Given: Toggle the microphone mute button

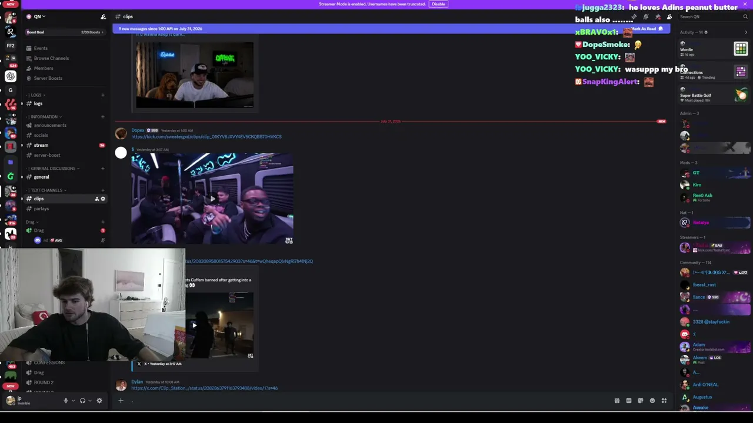Looking at the screenshot, I should pyautogui.click(x=66, y=401).
